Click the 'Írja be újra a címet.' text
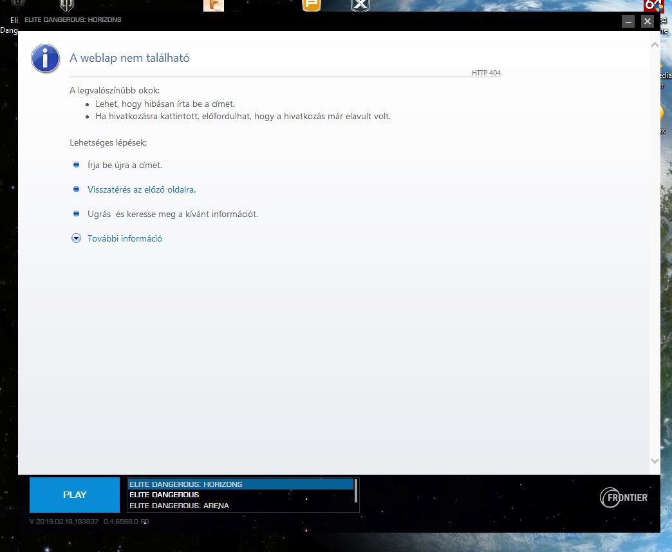The height and width of the screenshot is (552, 672). (x=125, y=165)
